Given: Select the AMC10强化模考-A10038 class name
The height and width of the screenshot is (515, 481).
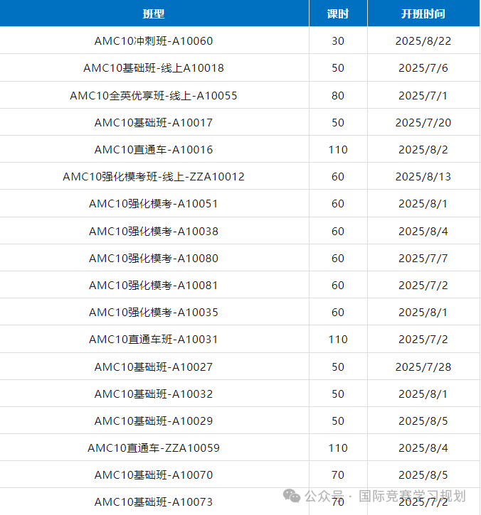Looking at the screenshot, I should [154, 232].
